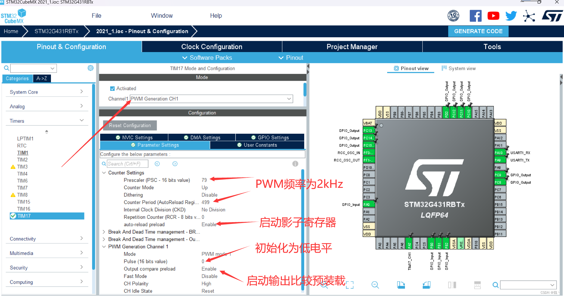
Task: Click the TIM3 warning triangle icon
Action: point(13,167)
